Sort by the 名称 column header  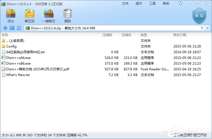[x=51, y=35]
